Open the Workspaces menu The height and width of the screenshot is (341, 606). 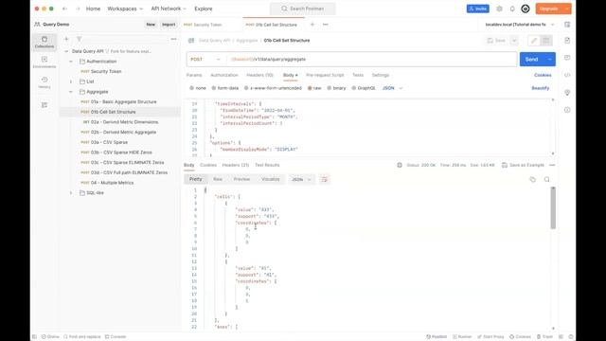click(125, 9)
